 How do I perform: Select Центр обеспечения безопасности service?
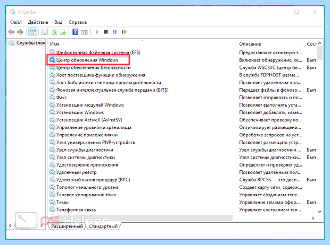tap(94, 67)
